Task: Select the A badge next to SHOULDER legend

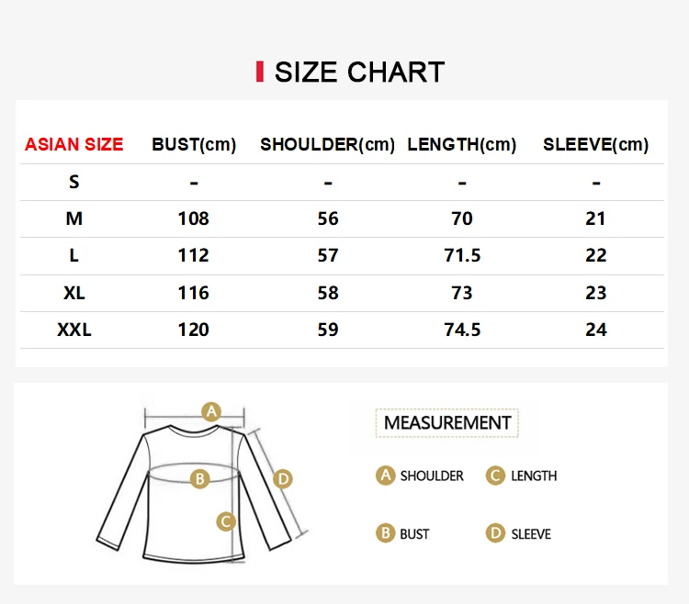Action: click(386, 475)
